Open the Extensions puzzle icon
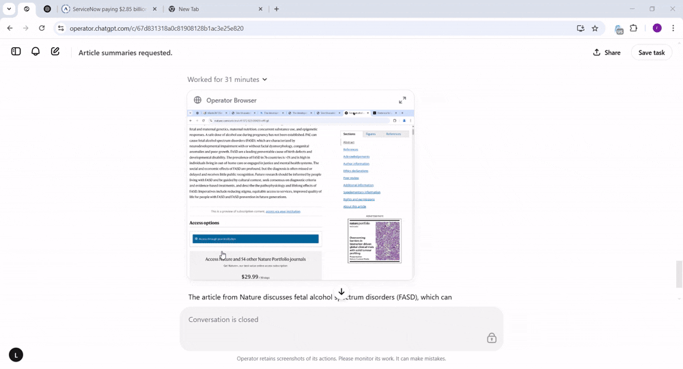The width and height of the screenshot is (683, 369). (x=634, y=28)
